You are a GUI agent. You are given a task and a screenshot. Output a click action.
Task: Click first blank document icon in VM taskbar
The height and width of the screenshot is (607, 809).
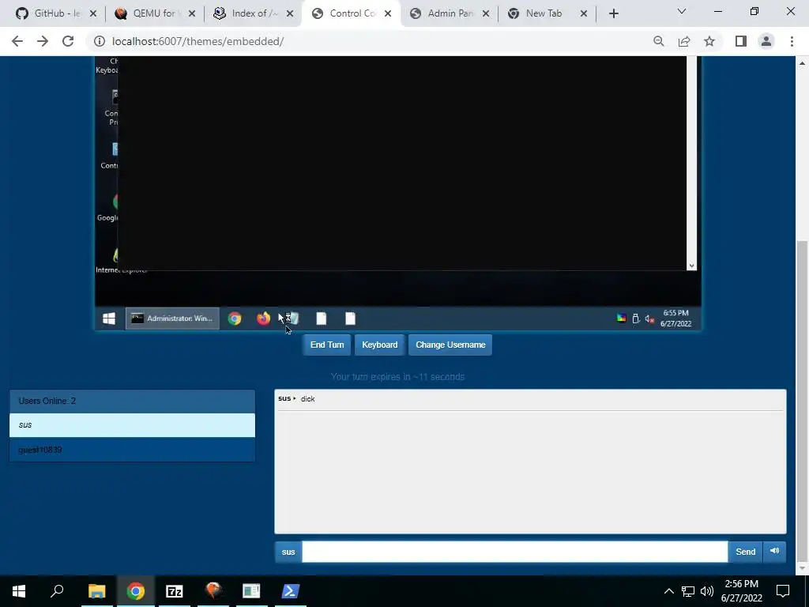pyautogui.click(x=322, y=319)
